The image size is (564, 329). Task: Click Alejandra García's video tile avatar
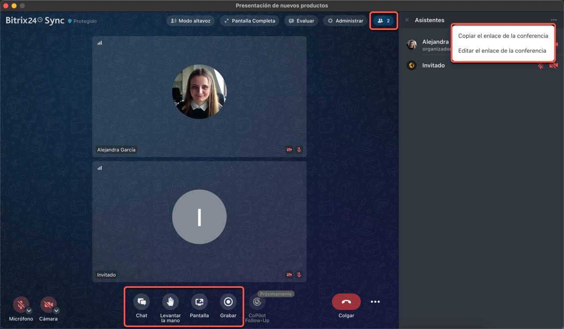pos(199,92)
